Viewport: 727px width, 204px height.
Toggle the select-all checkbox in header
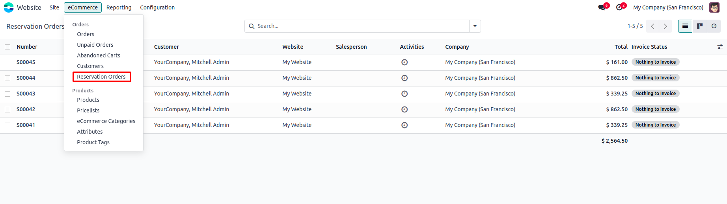point(7,47)
